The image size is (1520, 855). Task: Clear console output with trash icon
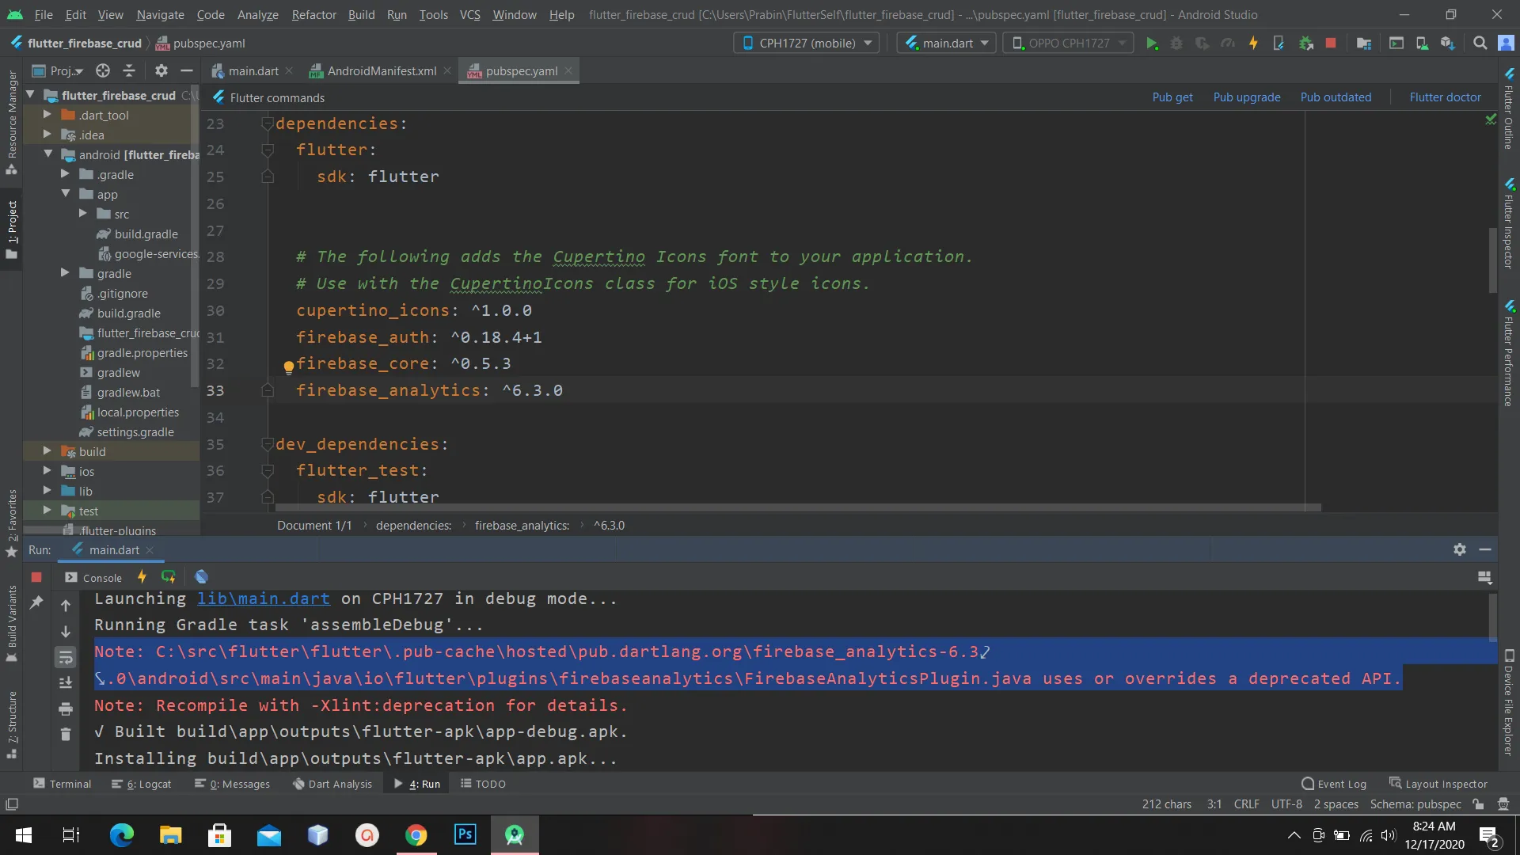66,735
